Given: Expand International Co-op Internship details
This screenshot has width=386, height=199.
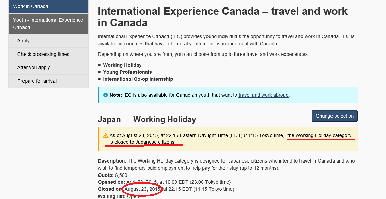Looking at the screenshot, I should tap(138, 79).
